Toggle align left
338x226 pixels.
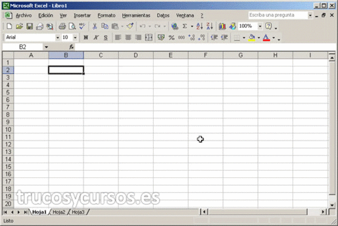tap(118, 38)
